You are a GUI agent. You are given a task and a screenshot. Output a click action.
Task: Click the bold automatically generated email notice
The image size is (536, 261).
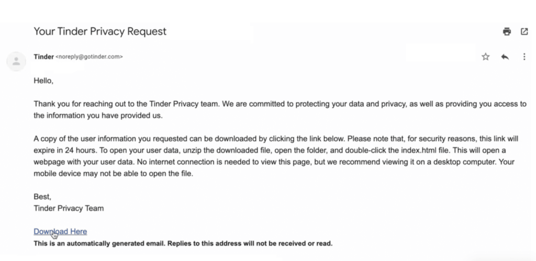tap(183, 243)
